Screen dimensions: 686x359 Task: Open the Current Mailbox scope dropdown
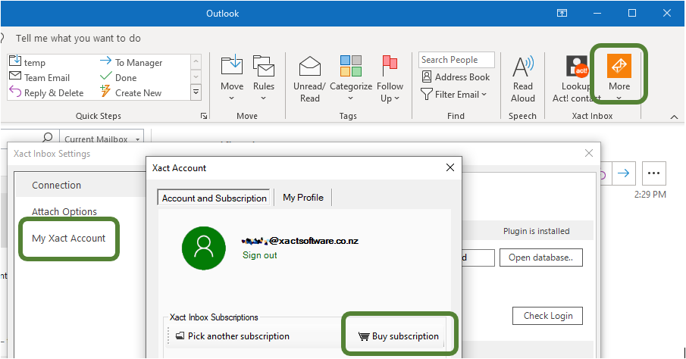click(102, 138)
